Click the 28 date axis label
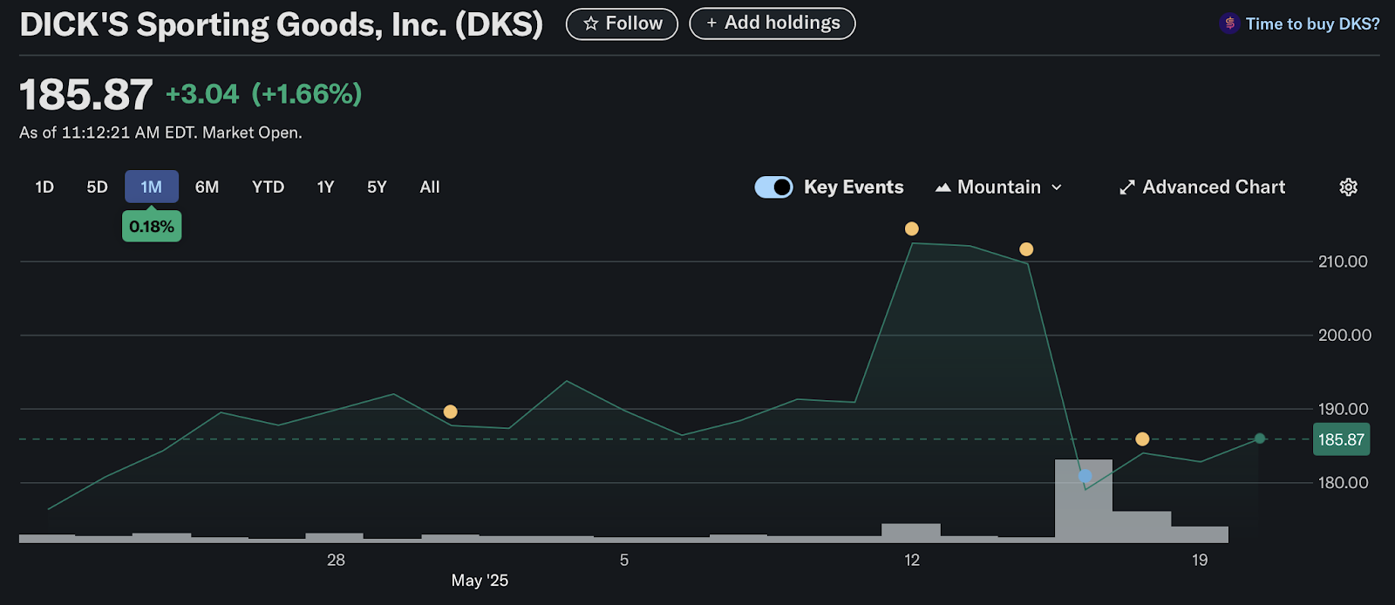1395x605 pixels. (x=336, y=561)
